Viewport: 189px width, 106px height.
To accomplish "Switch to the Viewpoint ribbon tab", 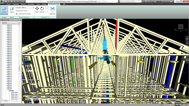I will (16, 4).
